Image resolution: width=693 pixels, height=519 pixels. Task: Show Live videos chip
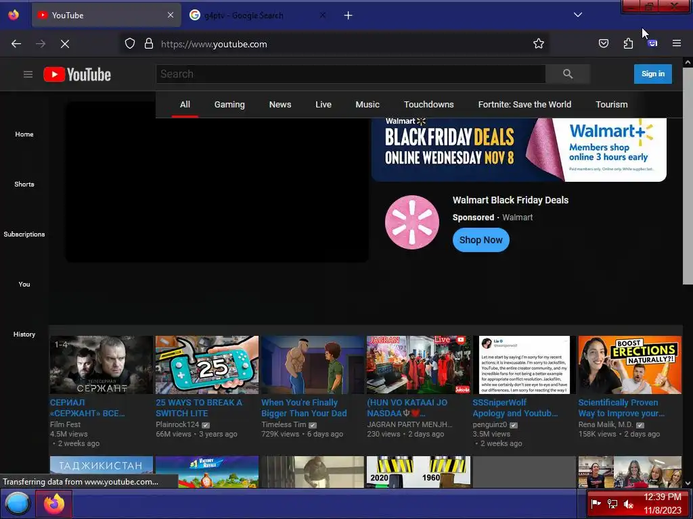tap(323, 105)
